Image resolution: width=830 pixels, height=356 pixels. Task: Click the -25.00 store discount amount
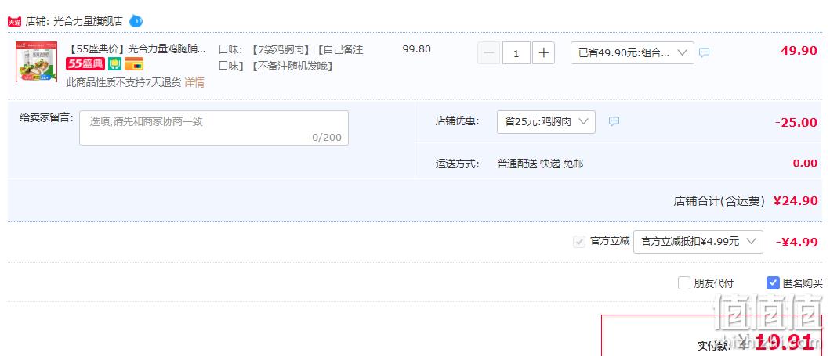click(x=796, y=123)
